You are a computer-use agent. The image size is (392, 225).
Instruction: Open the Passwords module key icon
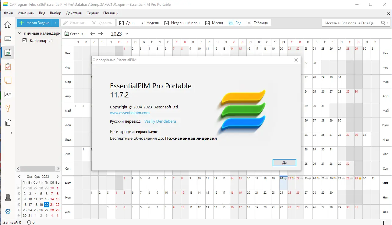[8, 108]
